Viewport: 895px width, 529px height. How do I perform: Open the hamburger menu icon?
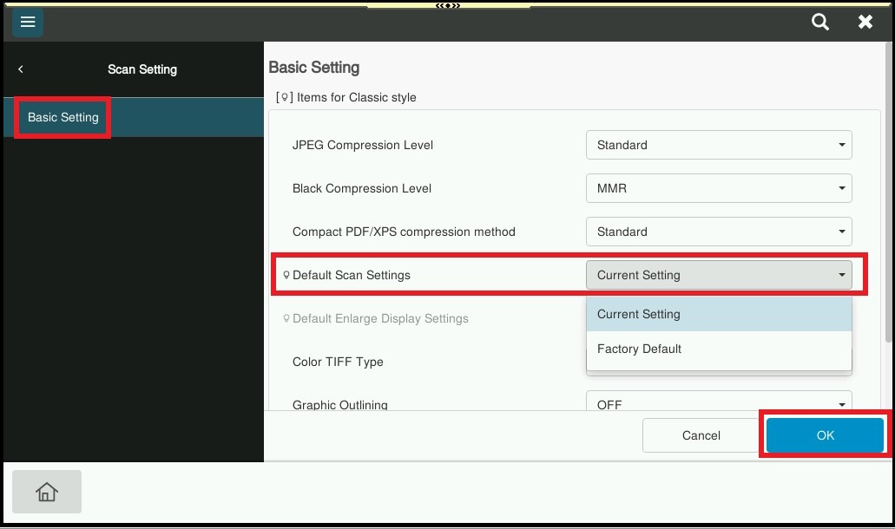point(28,22)
